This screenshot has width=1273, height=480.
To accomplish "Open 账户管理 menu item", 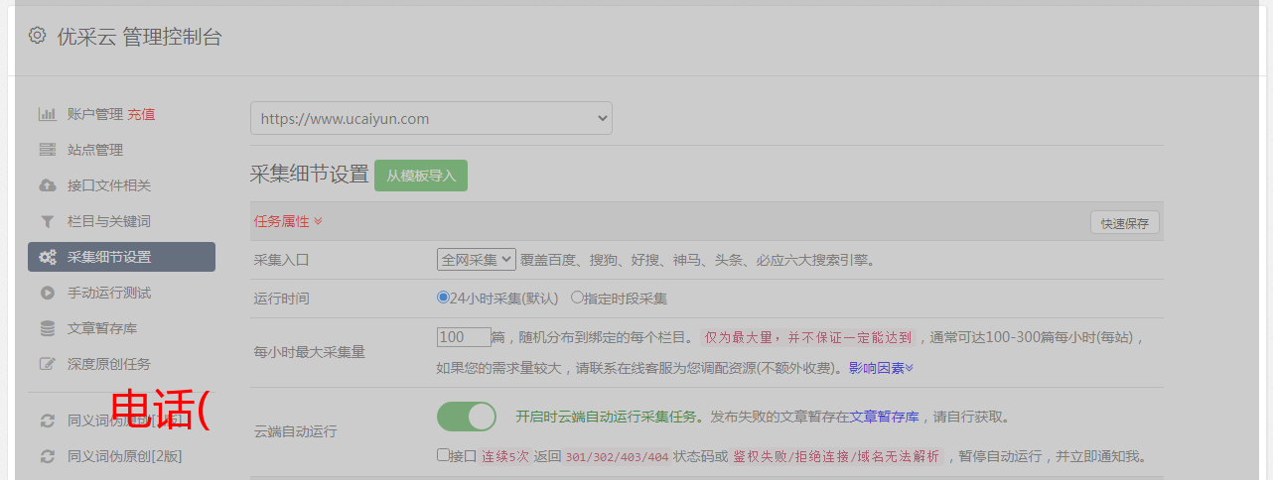I will pos(95,114).
